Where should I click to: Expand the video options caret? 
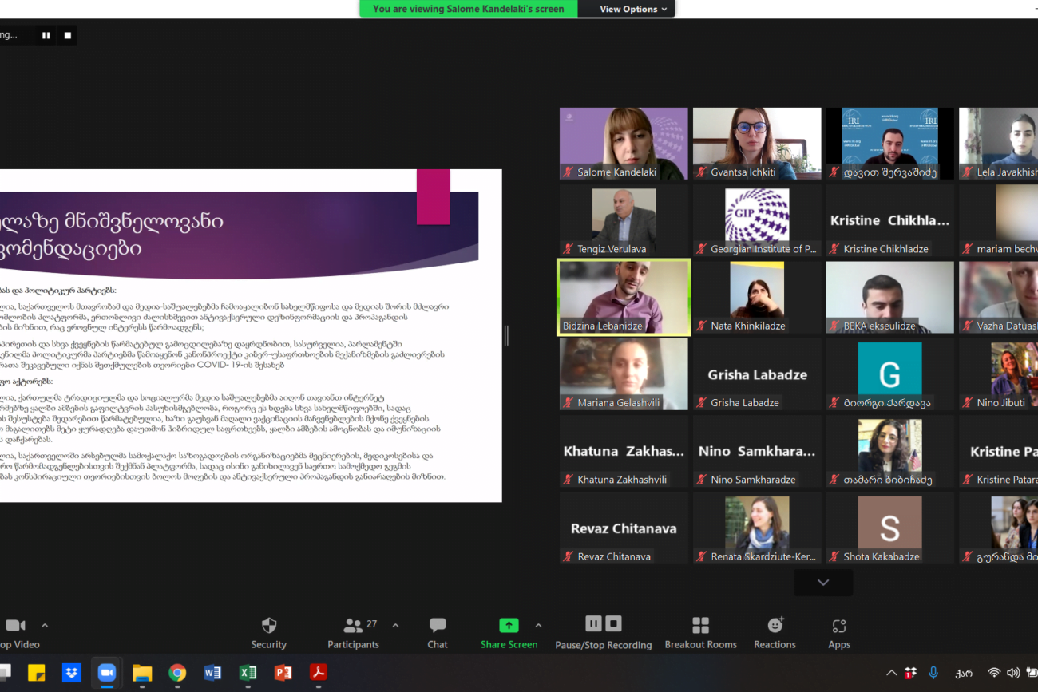tap(45, 626)
